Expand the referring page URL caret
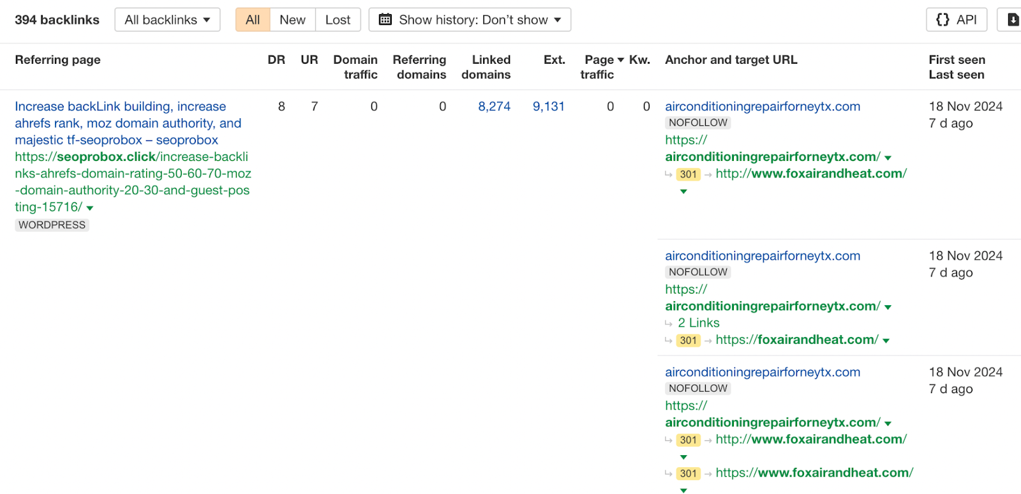 (90, 208)
